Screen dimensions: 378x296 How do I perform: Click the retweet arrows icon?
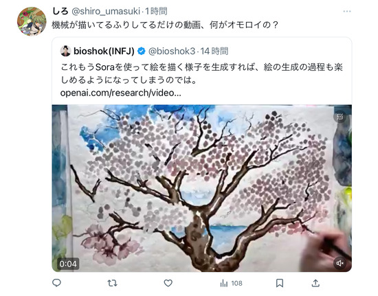pyautogui.click(x=112, y=283)
